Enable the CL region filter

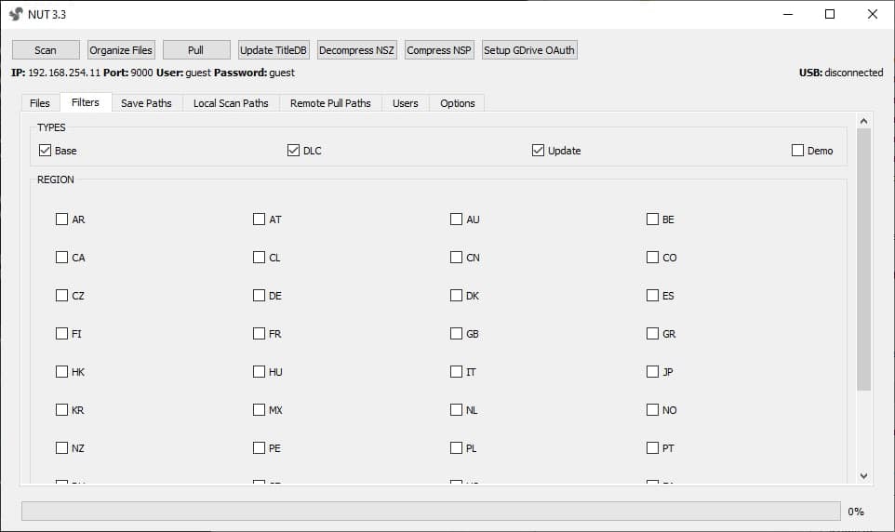click(259, 258)
